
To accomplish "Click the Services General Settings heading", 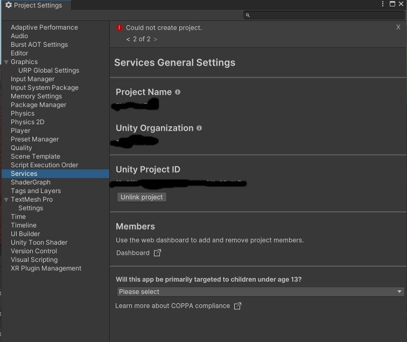I will pyautogui.click(x=174, y=62).
